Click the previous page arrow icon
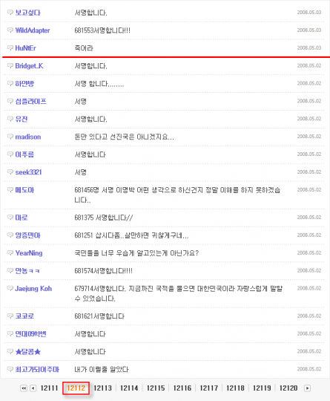 [x=33, y=388]
